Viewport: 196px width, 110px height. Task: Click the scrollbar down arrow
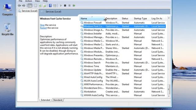(169, 96)
